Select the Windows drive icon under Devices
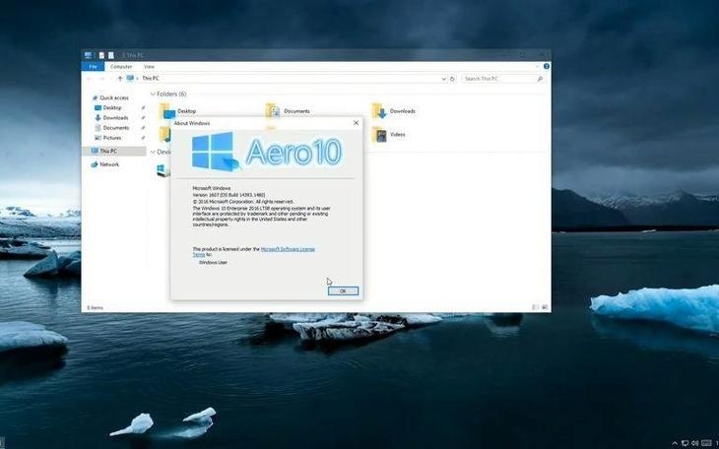Screen dimensions: 719x449 coord(163,170)
